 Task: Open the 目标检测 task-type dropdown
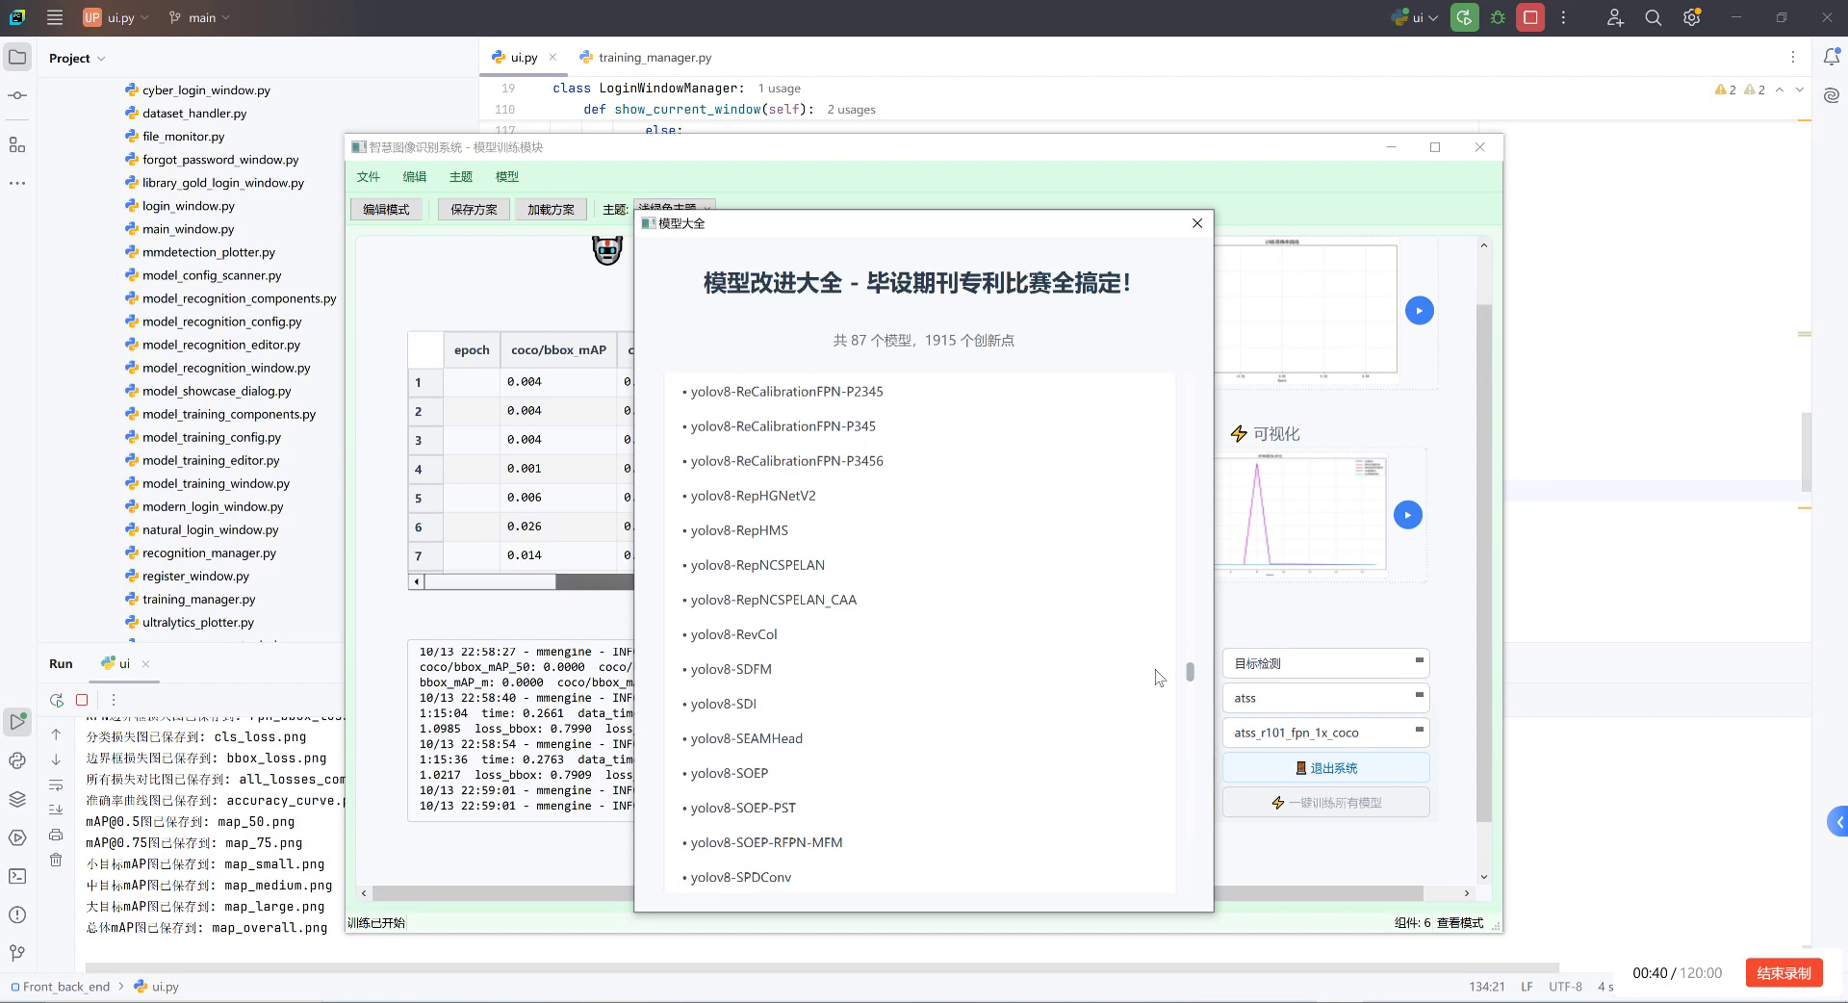[x=1325, y=663]
